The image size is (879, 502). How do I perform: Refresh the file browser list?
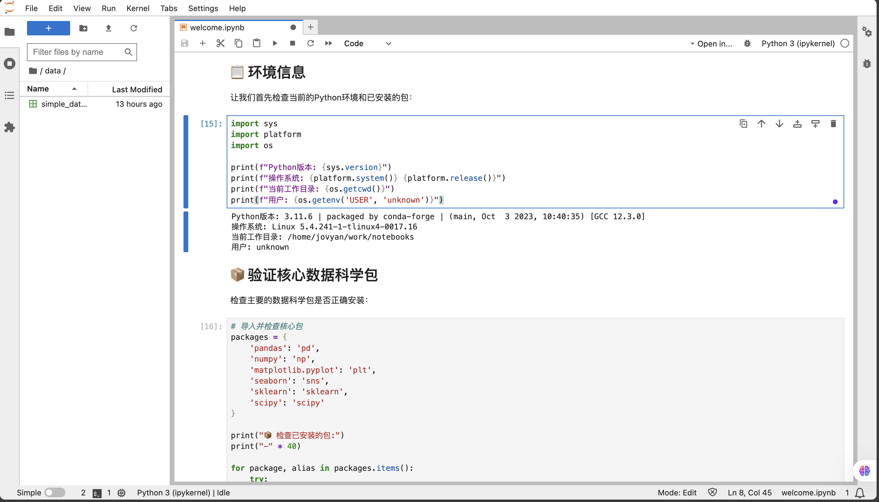point(134,28)
